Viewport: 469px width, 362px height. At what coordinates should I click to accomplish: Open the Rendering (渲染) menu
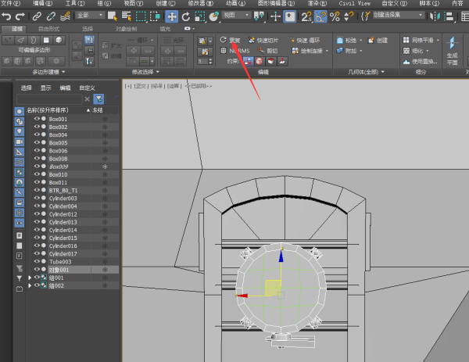[x=317, y=3]
